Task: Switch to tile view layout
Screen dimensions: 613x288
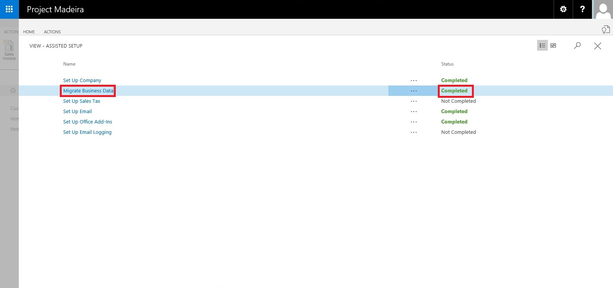Action: tap(553, 46)
